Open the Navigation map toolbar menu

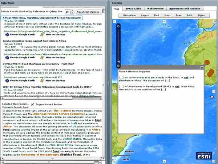[x=129, y=16]
